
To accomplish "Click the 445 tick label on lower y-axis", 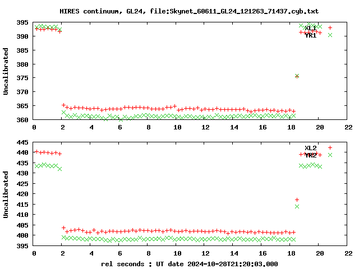I will point(22,142).
